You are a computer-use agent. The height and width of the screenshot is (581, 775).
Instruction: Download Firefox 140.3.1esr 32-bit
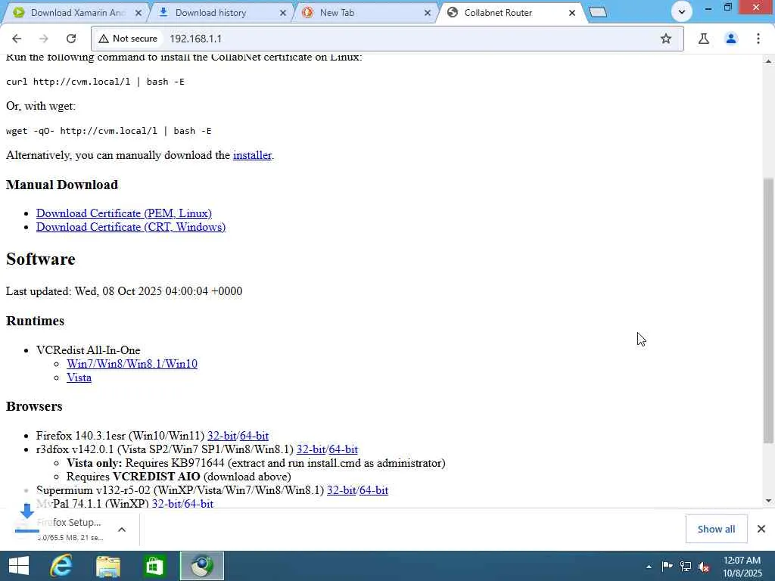(x=222, y=436)
